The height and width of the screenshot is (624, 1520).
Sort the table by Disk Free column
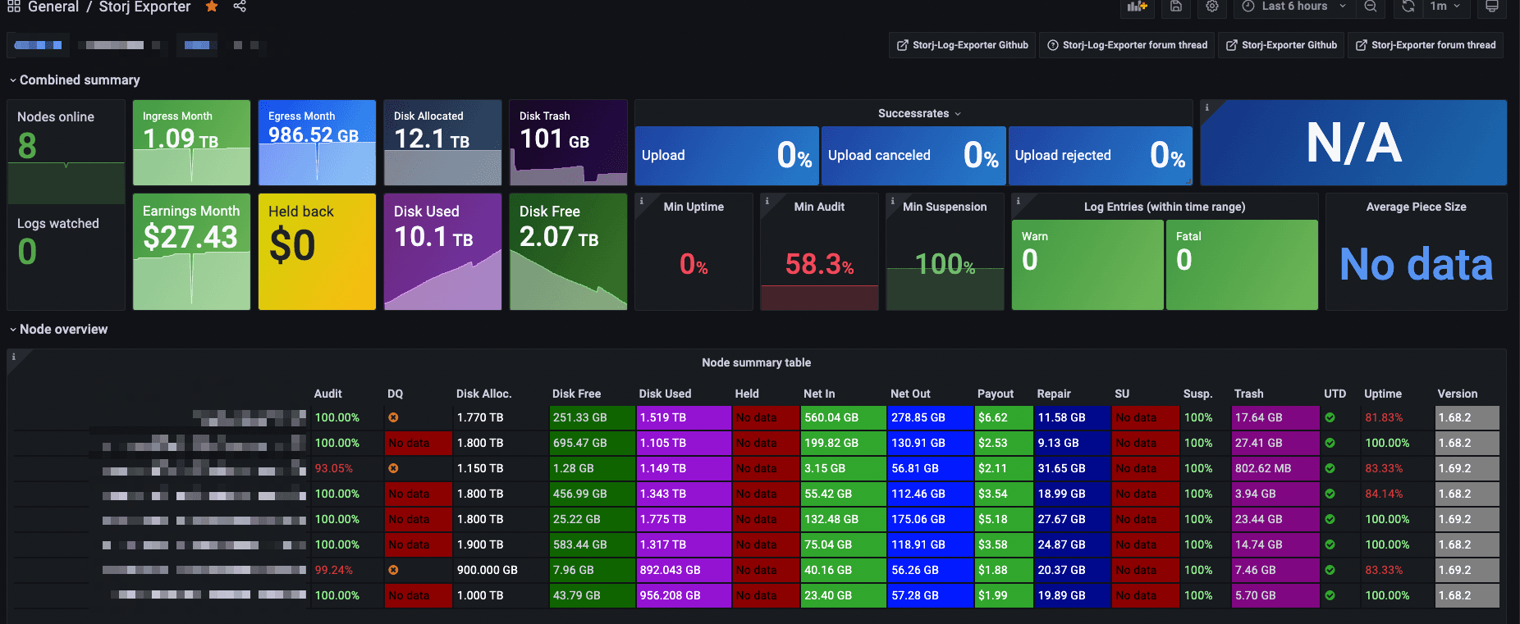pos(576,394)
